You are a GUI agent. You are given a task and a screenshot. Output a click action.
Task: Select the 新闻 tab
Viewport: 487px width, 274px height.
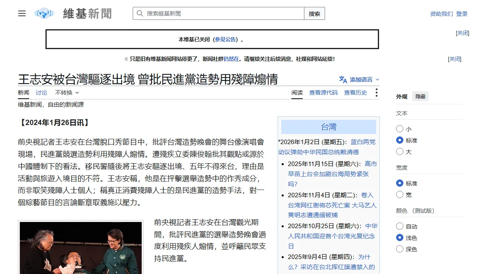point(24,93)
